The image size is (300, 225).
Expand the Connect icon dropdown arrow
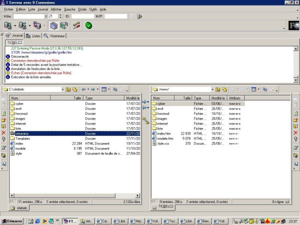pyautogui.click(x=15, y=25)
